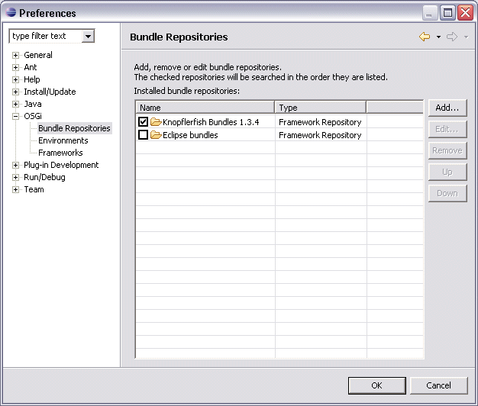Uncheck the Knopflerfish Bundles 1.3.4 checkbox
This screenshot has width=478, height=406.
click(144, 122)
